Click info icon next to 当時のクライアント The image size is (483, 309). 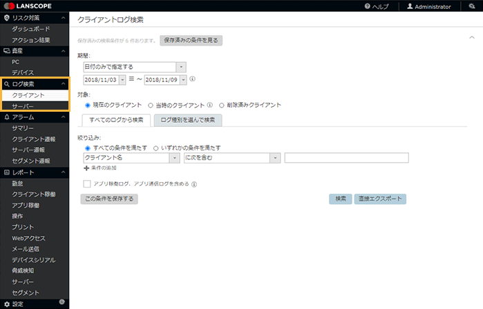(x=209, y=106)
